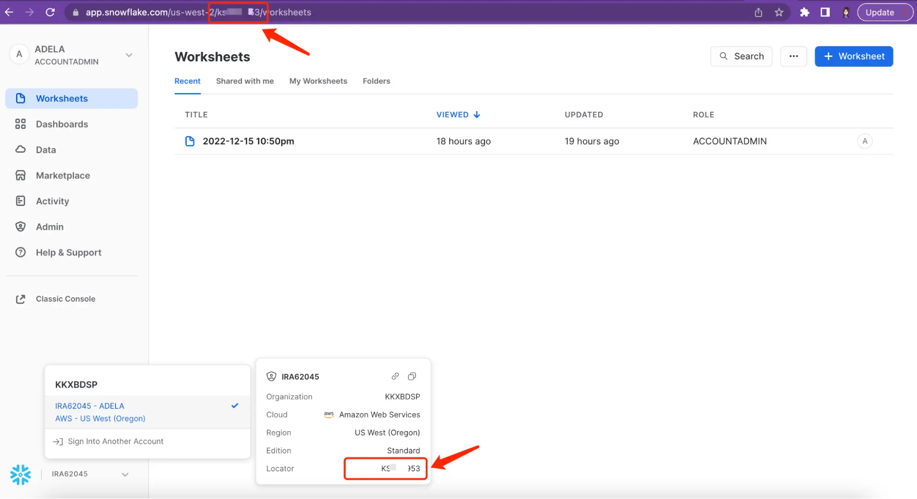The height and width of the screenshot is (499, 917).
Task: Click the ADELA user avatar
Action: click(x=19, y=55)
